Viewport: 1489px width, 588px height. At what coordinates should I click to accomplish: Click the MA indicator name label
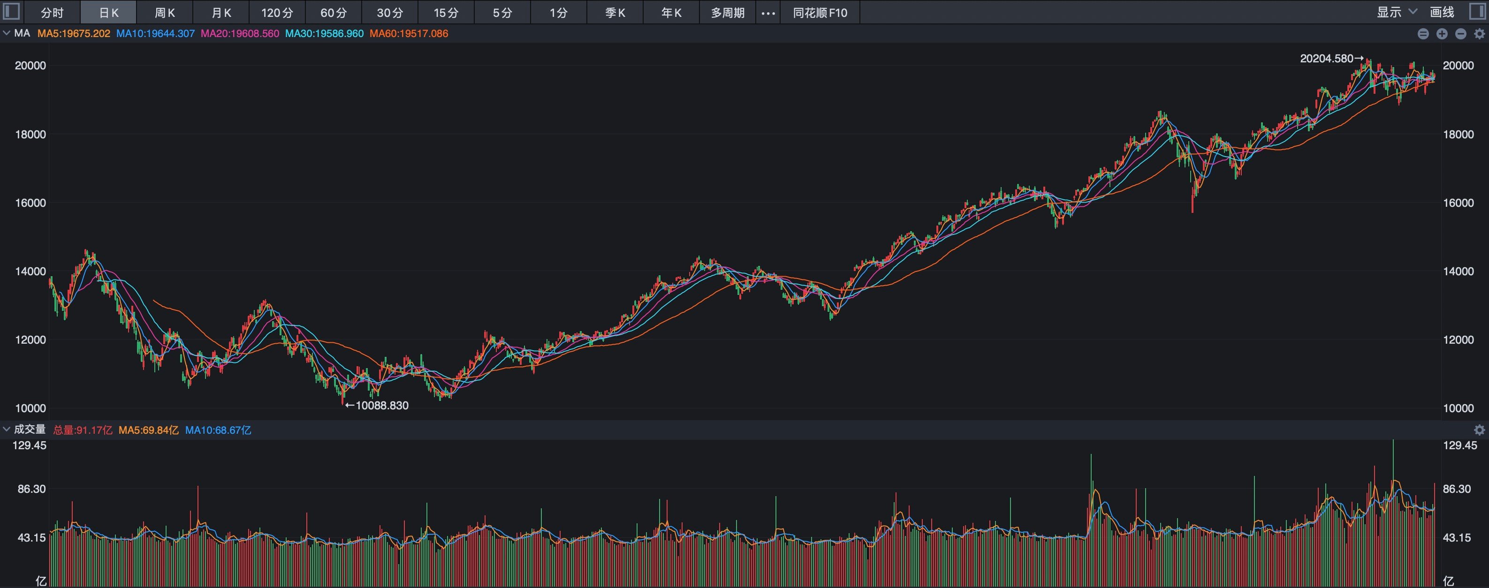(x=22, y=33)
